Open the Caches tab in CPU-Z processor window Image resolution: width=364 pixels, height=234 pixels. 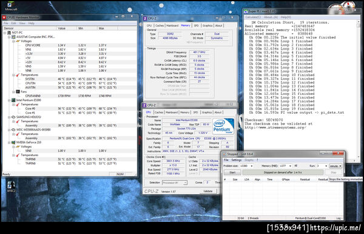[x=159, y=112]
